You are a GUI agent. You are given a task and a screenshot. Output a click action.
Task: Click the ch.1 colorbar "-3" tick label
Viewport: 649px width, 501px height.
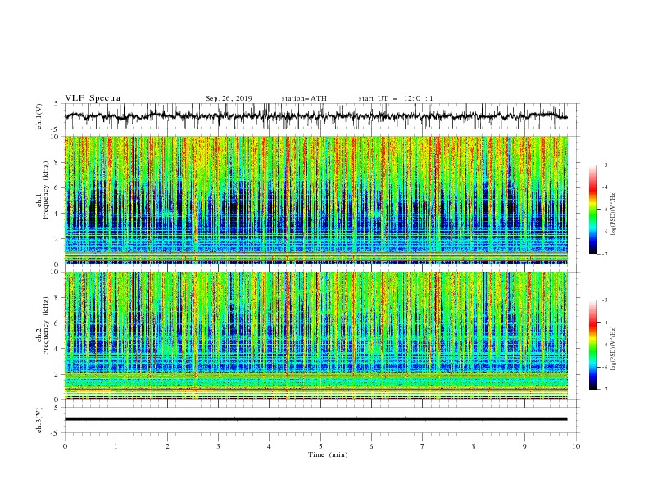604,165
